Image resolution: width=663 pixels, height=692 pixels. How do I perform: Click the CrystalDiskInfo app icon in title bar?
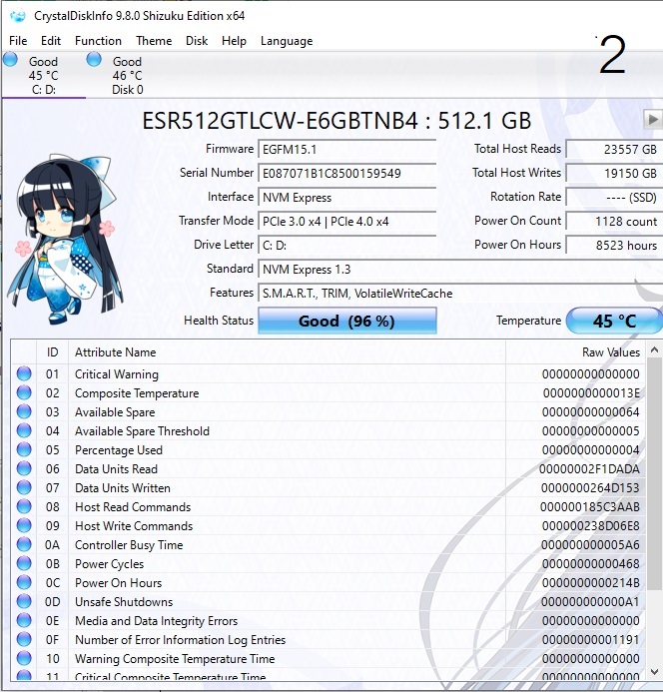point(17,16)
